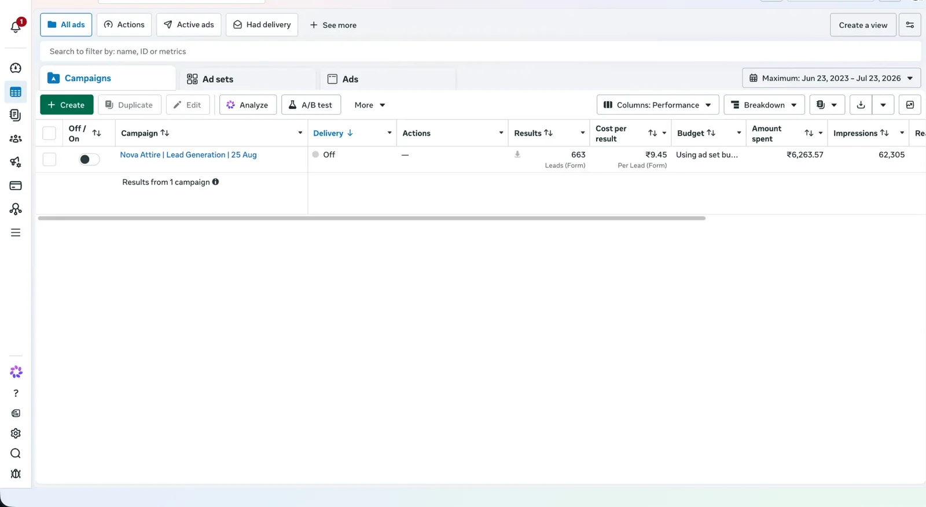The width and height of the screenshot is (926, 507).
Task: Click info icon beside Results from 1 campaign
Action: [x=215, y=182]
